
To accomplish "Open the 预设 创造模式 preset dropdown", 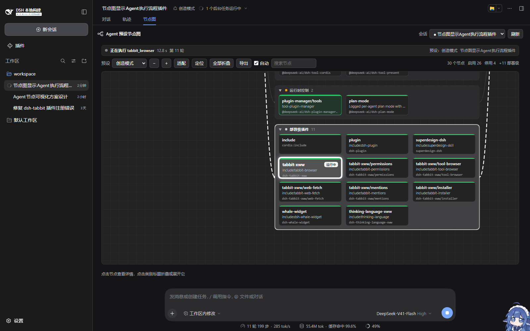I will click(129, 63).
